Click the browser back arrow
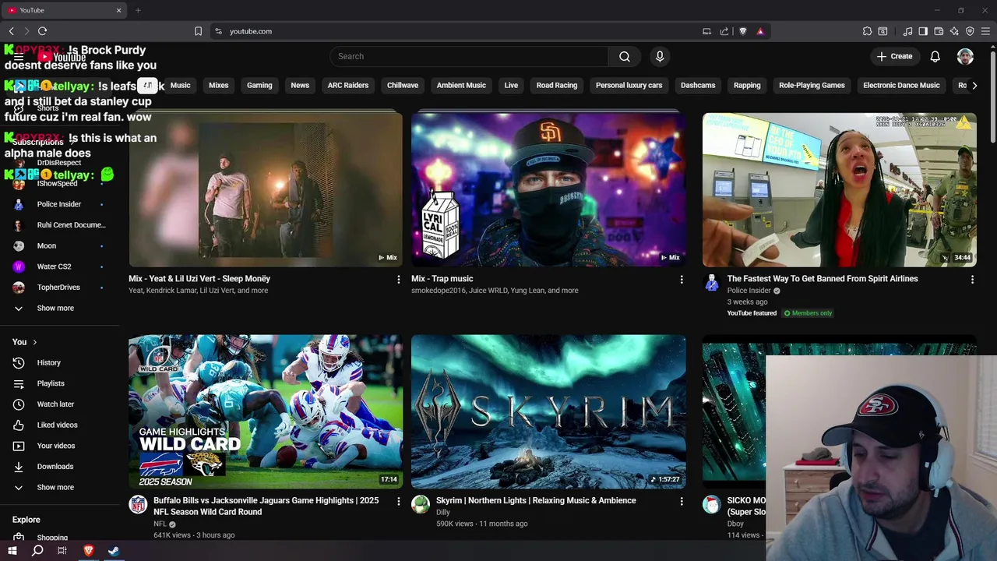Screen dimensions: 997x561 pos(12,31)
